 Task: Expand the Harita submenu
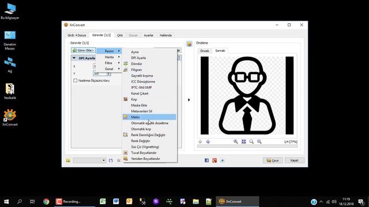[109, 57]
